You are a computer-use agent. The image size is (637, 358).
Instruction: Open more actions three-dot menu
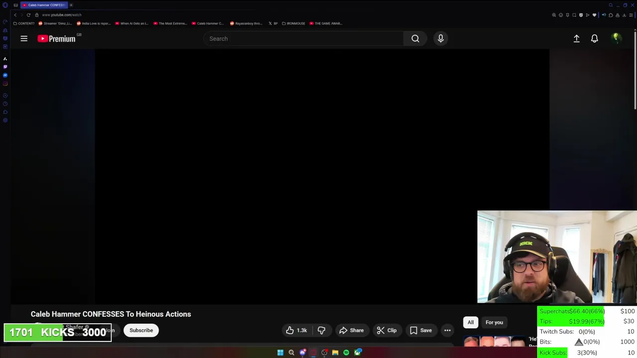(447, 330)
